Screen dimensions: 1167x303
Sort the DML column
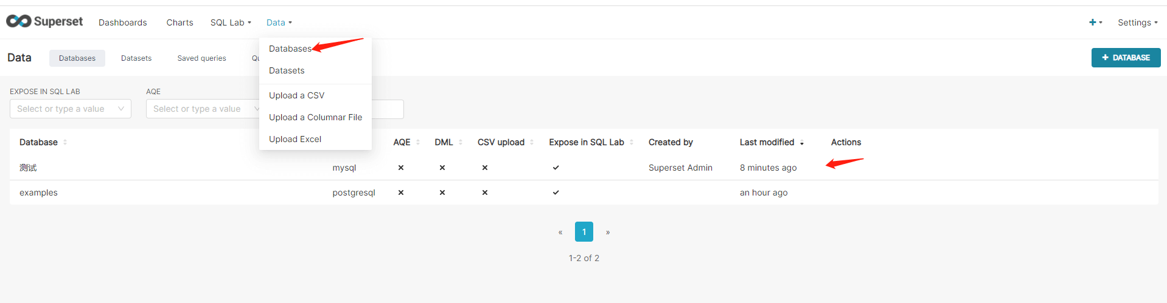point(461,142)
